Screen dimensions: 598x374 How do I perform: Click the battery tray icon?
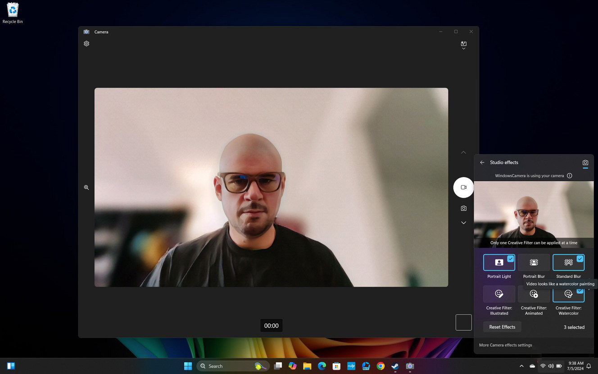559,366
